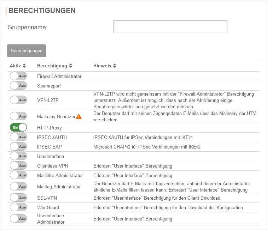Image resolution: width=267 pixels, height=230 pixels.
Task: Click the Mailrelay Benutzer warning triangle icon
Action: click(x=79, y=116)
